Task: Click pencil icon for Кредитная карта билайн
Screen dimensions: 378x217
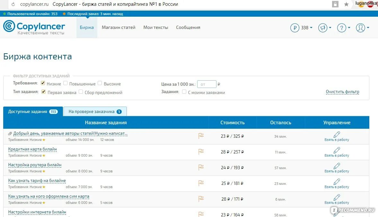Action: coord(337,150)
